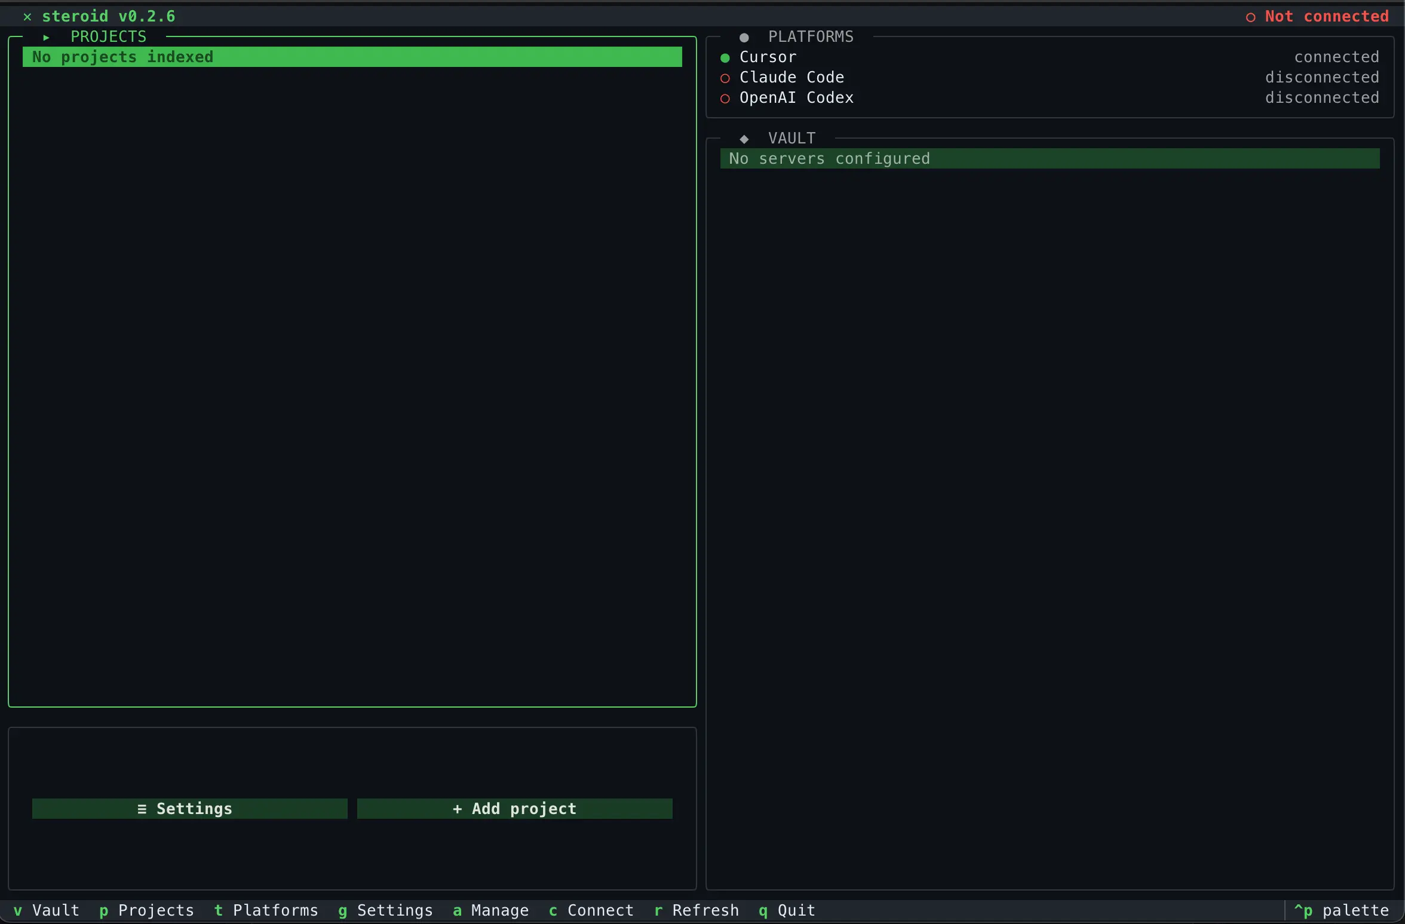Select the No servers configured row
The image size is (1405, 924).
coord(1050,158)
